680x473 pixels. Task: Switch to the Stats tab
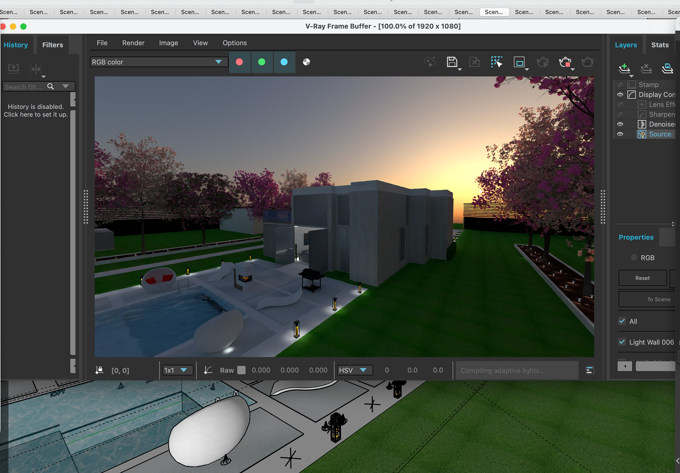click(660, 45)
